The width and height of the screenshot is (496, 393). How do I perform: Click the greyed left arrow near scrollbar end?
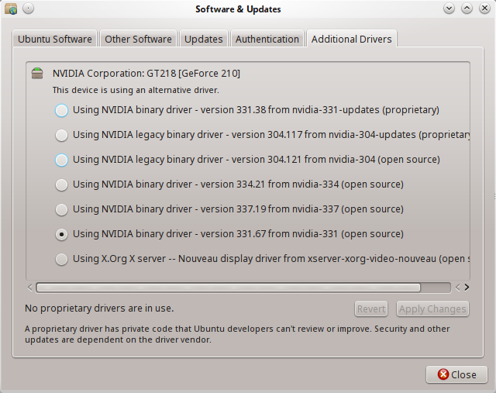457,288
